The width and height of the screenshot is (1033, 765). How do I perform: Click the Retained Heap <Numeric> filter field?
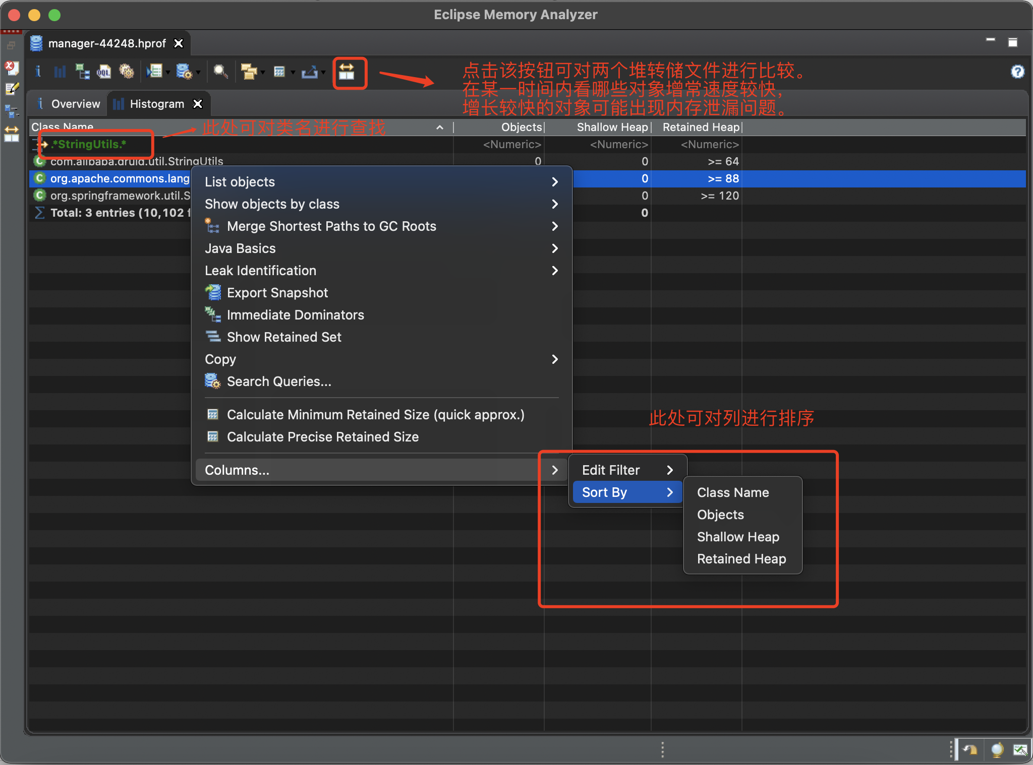pos(697,145)
